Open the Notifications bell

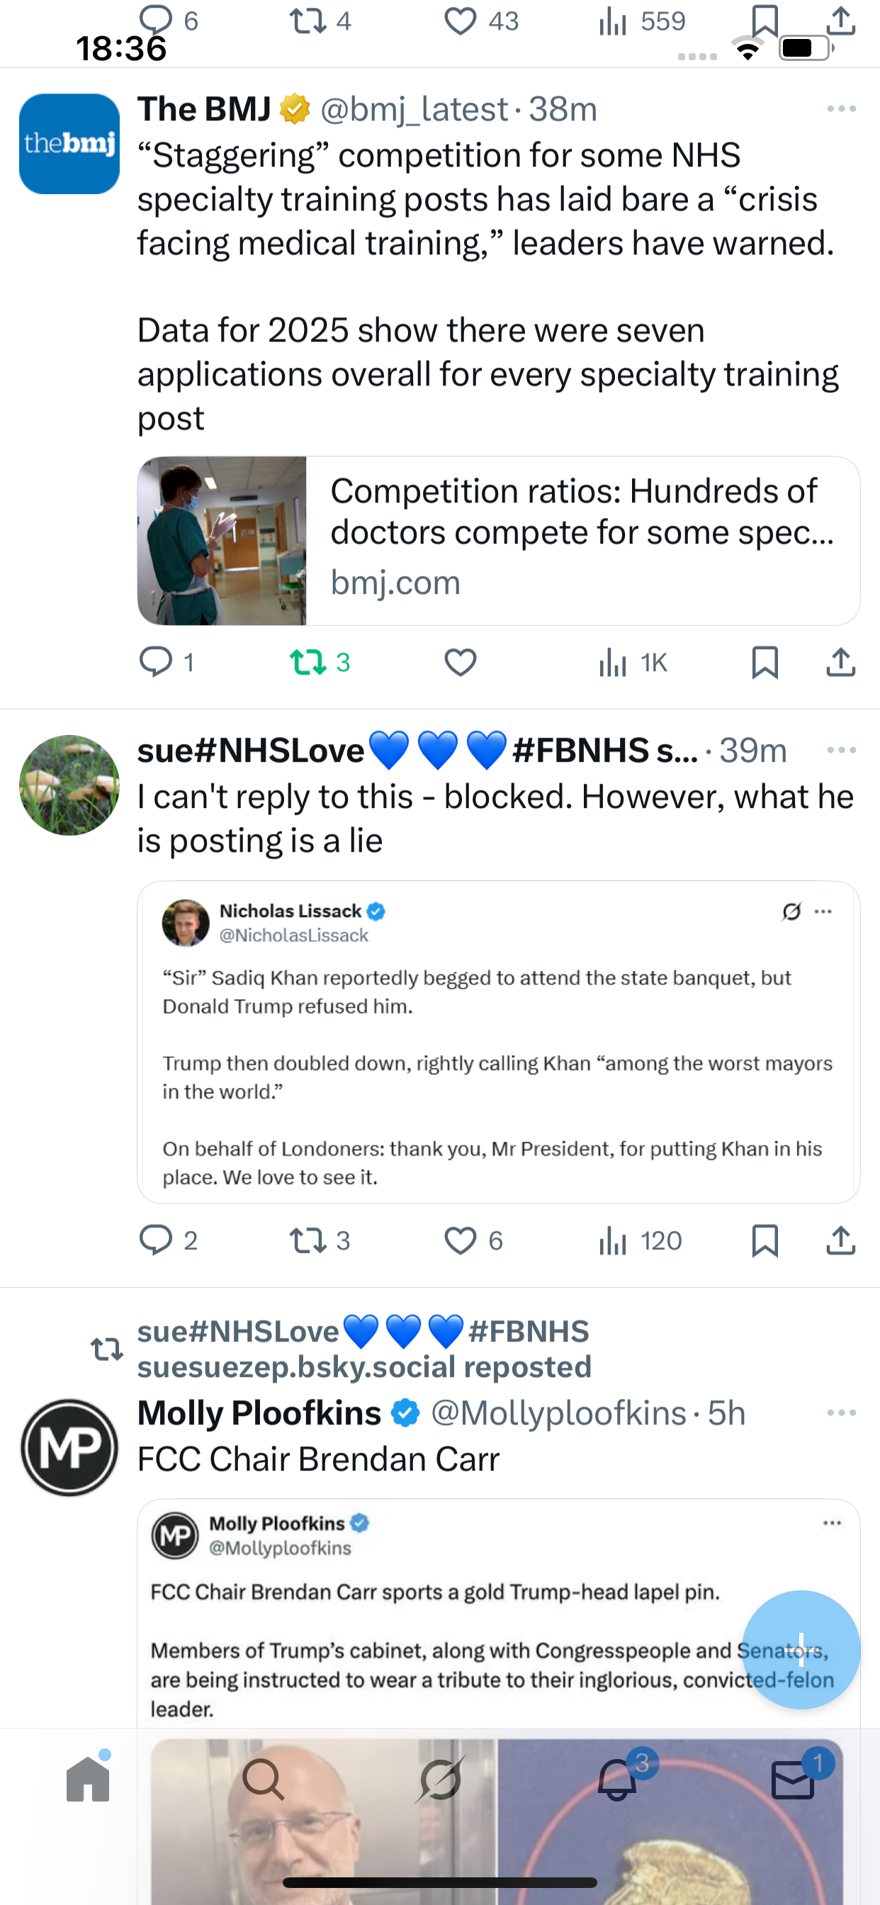616,1780
